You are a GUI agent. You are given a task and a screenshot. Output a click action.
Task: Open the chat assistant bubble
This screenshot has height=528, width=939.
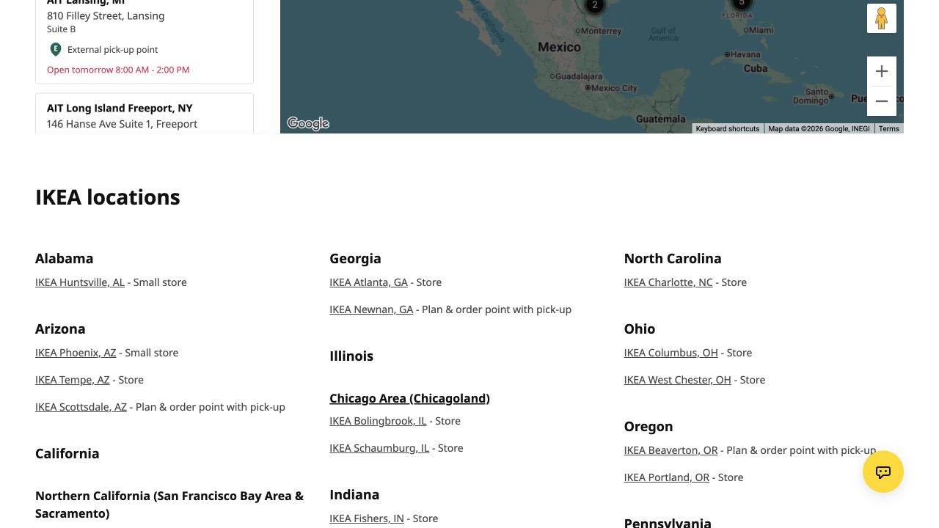click(x=883, y=472)
